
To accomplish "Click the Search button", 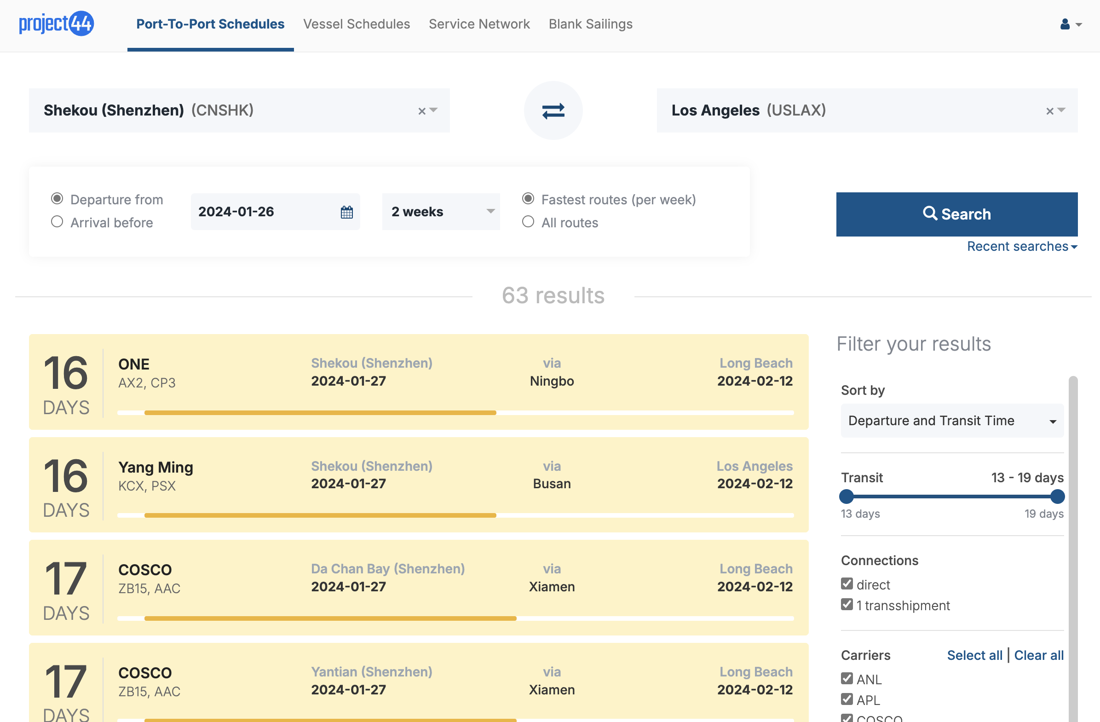I will coord(957,214).
